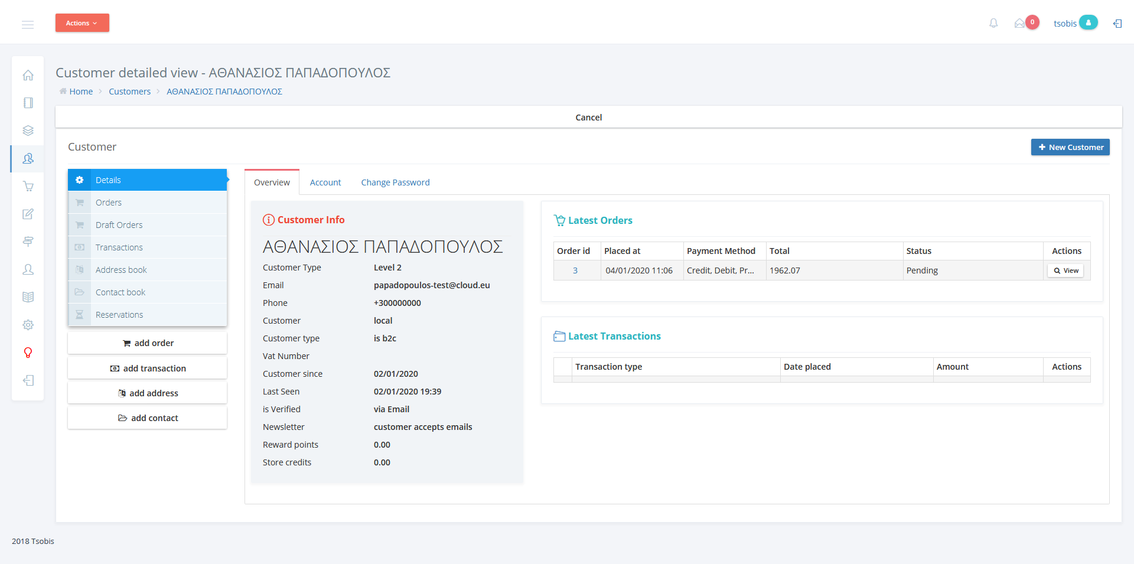This screenshot has width=1134, height=564.
Task: Click the Level 2 customer type value
Action: point(387,268)
